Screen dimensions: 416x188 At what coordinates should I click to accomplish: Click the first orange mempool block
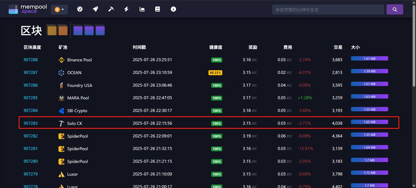pyautogui.click(x=52, y=30)
